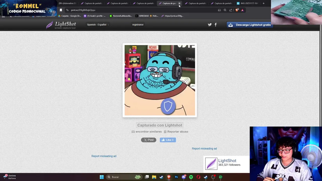Close the active Captura de pantalla tab
Screen dimensions: 322x181
[x=179, y=3]
